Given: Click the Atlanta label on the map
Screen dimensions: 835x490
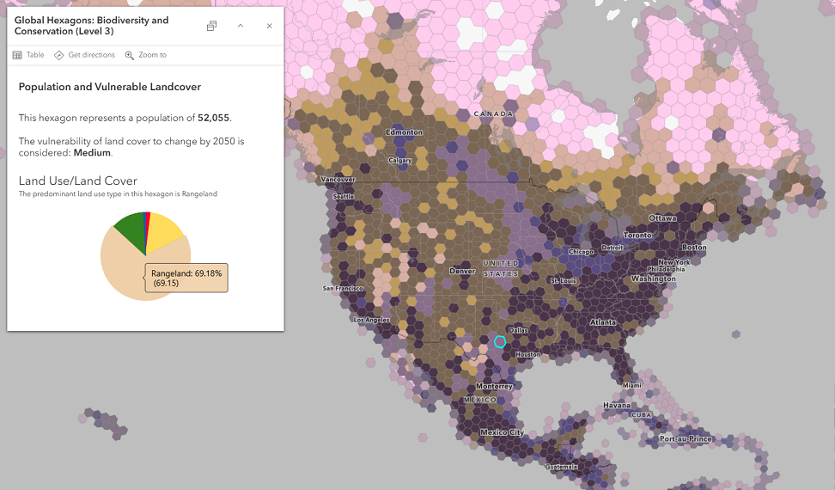Looking at the screenshot, I should 603,322.
